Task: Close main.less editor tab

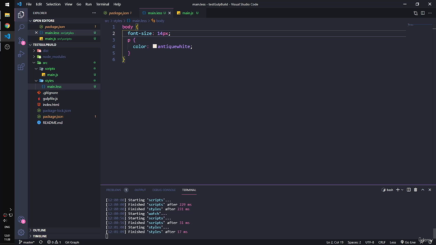Action: tap(170, 13)
